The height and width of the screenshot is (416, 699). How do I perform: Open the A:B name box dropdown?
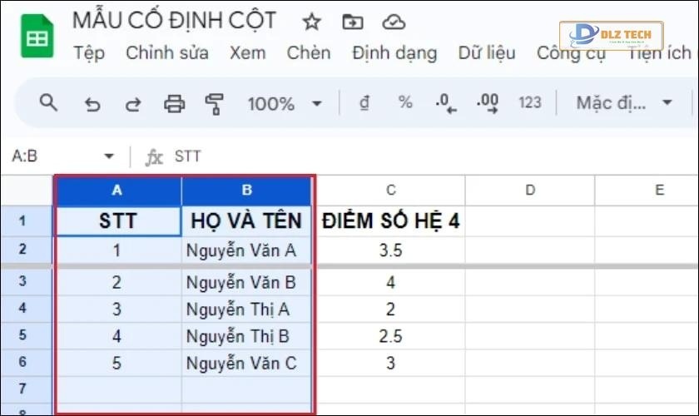[109, 156]
